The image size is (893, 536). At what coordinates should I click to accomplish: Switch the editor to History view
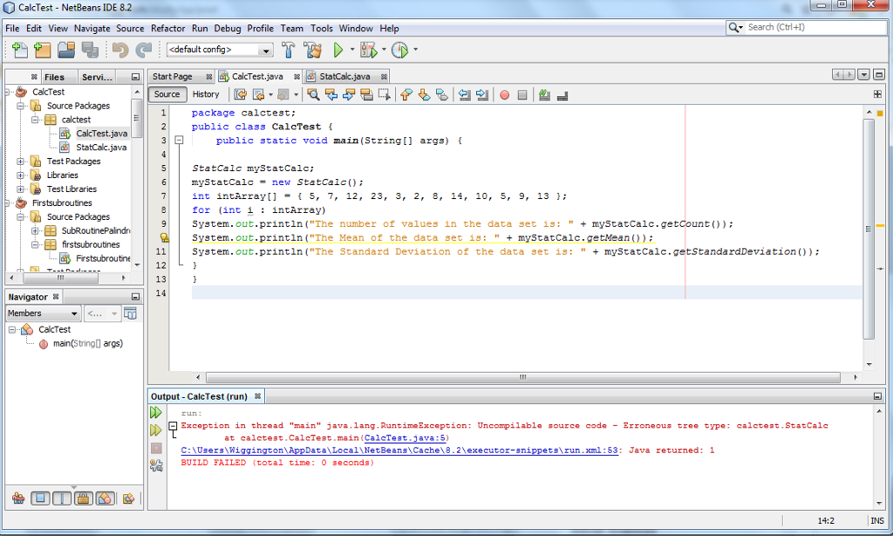206,94
